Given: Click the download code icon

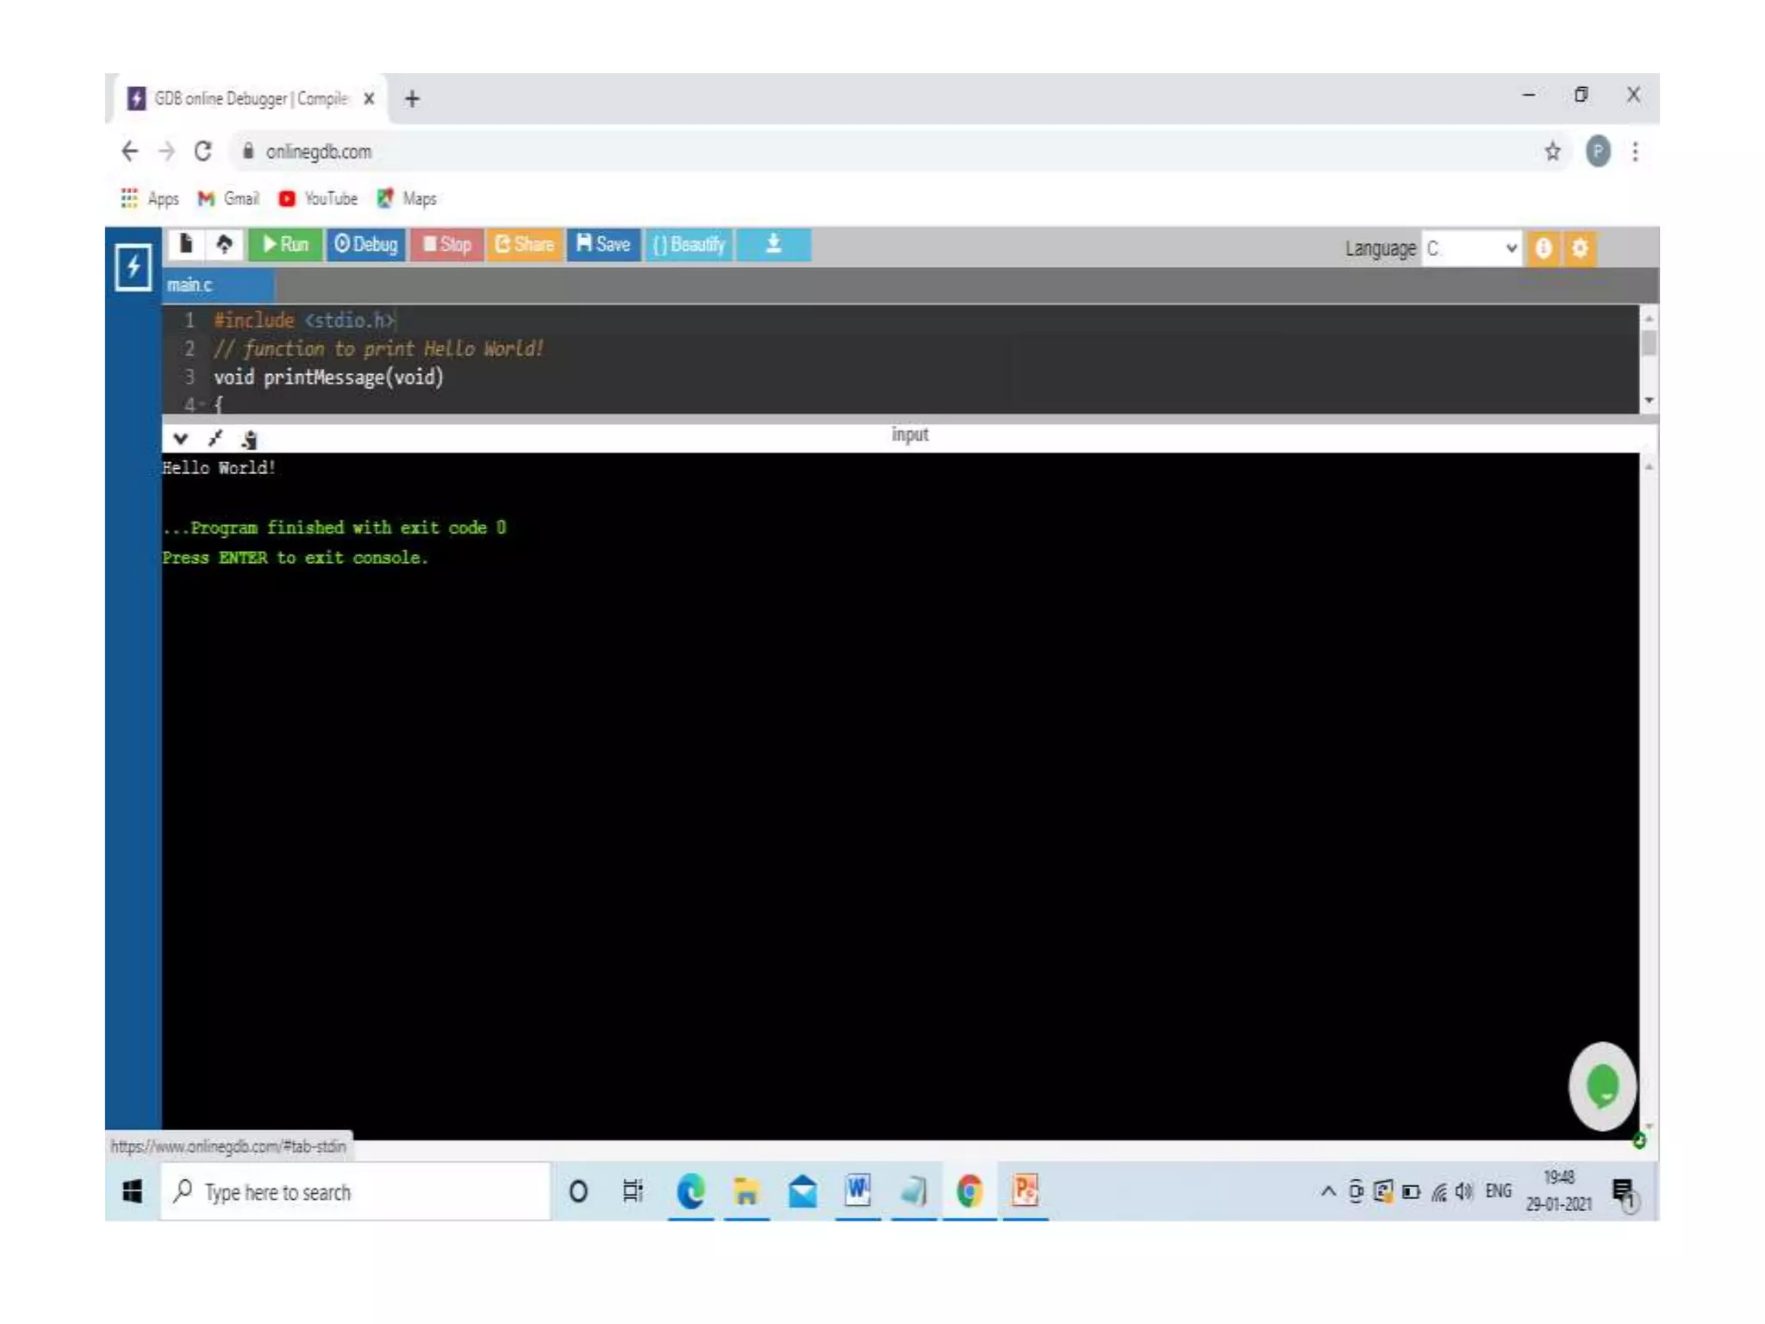Looking at the screenshot, I should (773, 245).
